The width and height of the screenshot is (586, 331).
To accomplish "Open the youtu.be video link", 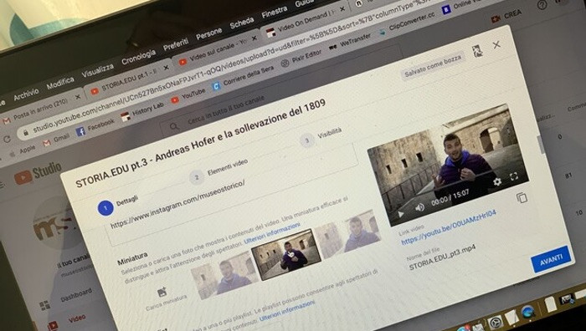I will coord(449,227).
